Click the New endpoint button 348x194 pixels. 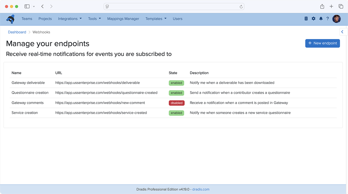click(322, 43)
